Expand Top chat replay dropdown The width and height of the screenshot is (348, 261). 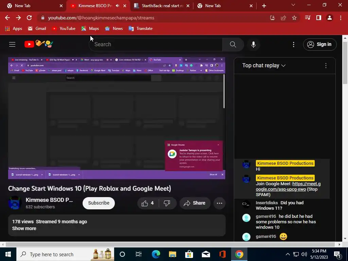tap(264, 66)
